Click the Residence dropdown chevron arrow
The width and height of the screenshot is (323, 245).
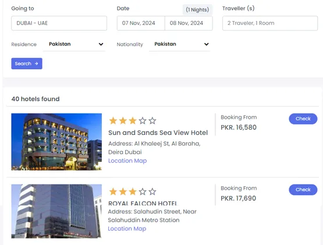[x=101, y=44]
